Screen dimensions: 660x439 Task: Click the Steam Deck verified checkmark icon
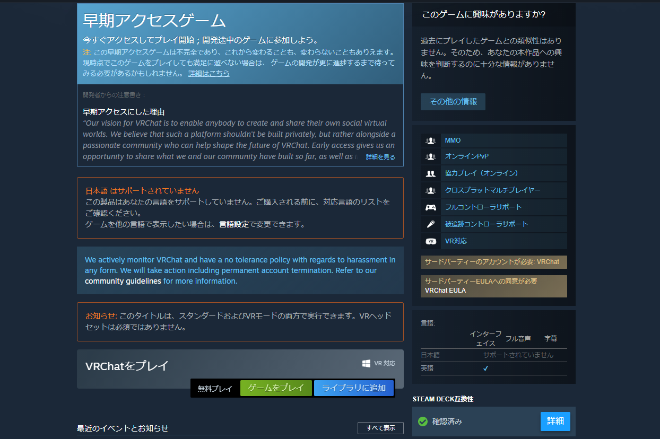(x=423, y=422)
